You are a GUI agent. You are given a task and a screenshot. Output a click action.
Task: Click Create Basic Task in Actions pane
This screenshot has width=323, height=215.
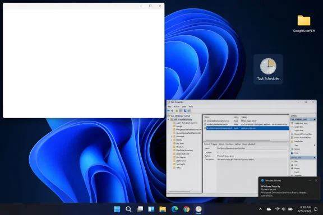(299, 123)
